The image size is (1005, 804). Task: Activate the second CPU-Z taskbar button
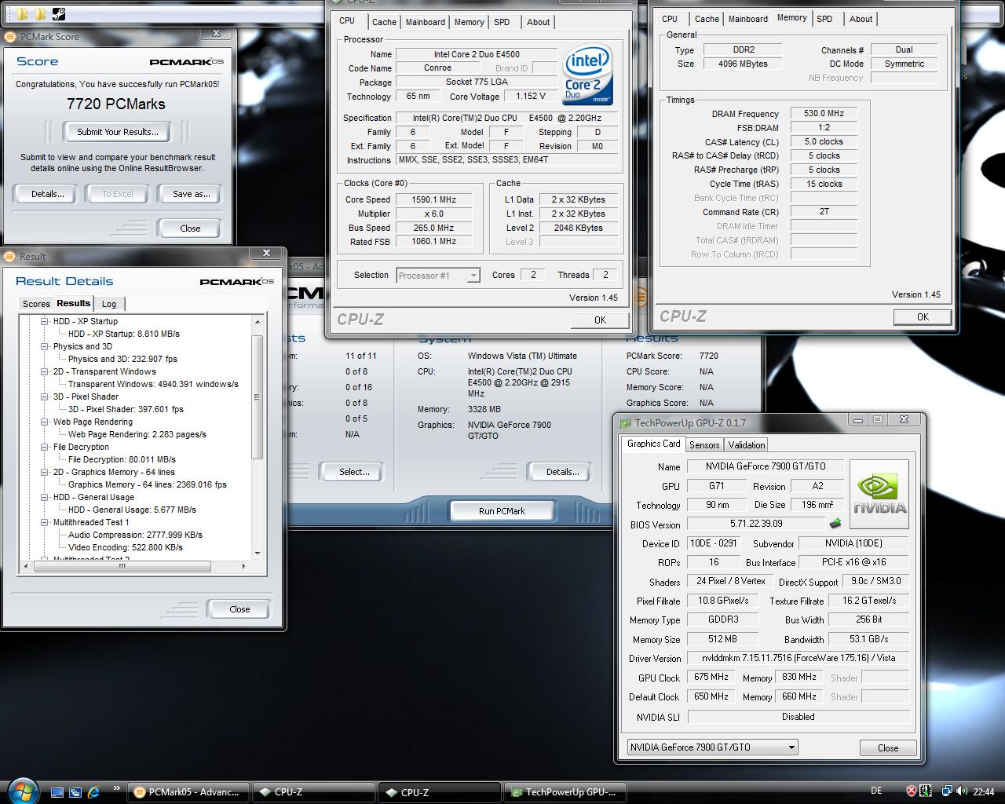(x=440, y=792)
